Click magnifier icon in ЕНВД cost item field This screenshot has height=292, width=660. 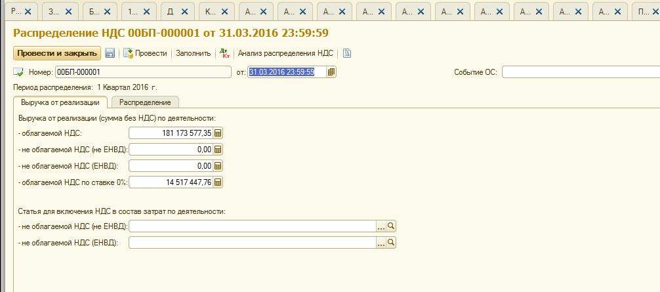click(x=391, y=243)
